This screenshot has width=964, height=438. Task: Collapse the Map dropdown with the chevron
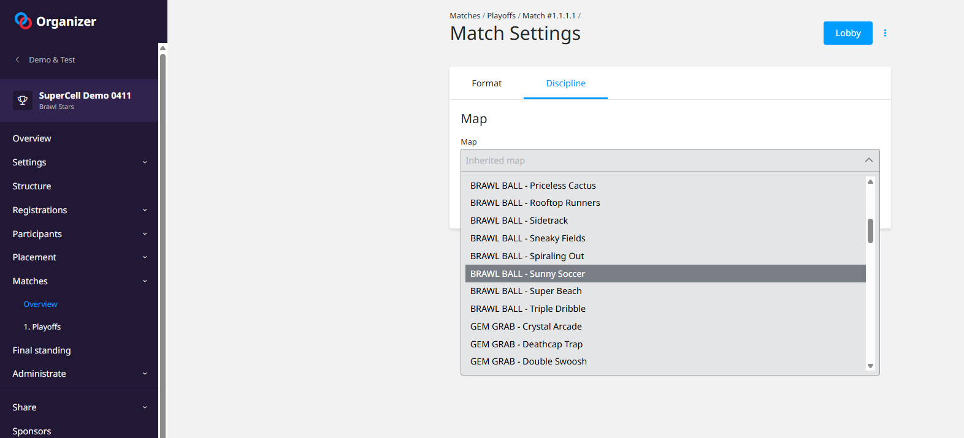(868, 160)
